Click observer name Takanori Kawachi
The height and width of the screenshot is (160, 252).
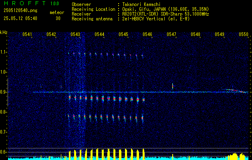tap(141, 5)
